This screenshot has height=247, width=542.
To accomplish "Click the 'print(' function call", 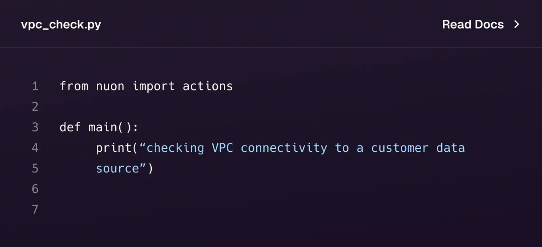I will coord(117,148).
